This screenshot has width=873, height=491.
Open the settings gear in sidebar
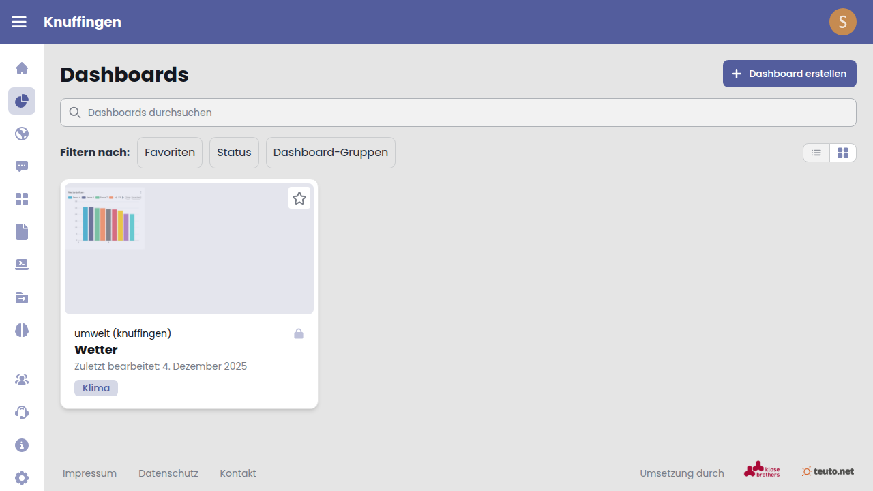pyautogui.click(x=22, y=477)
